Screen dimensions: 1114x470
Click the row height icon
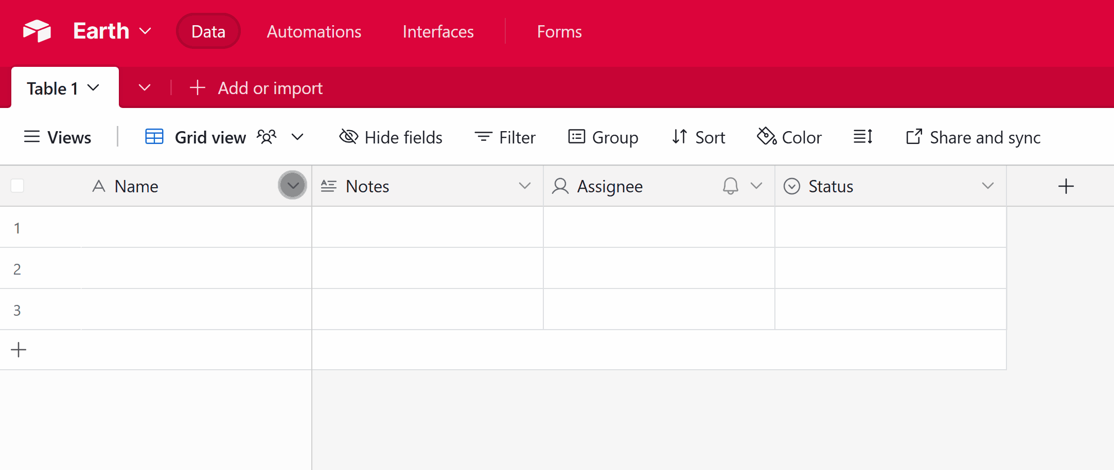point(863,137)
